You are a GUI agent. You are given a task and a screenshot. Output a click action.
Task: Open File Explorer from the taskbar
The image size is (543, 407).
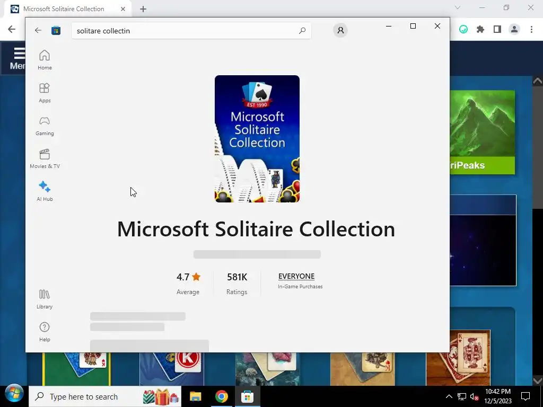click(x=195, y=396)
